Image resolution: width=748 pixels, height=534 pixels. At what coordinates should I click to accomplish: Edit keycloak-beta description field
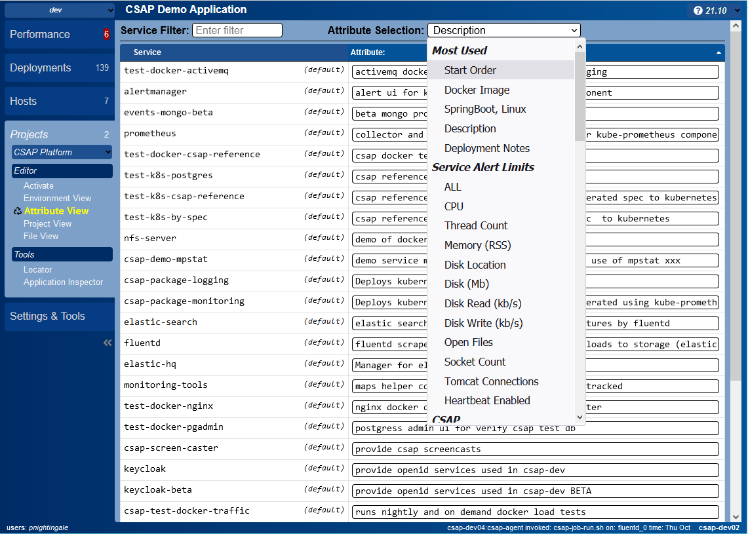[x=535, y=491]
